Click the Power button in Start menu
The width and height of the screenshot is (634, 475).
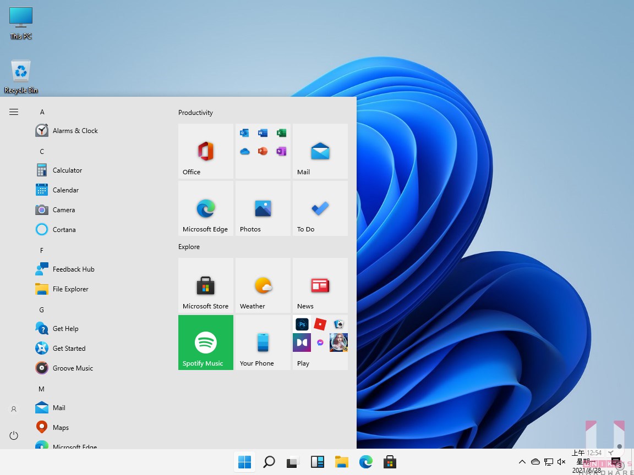[14, 435]
